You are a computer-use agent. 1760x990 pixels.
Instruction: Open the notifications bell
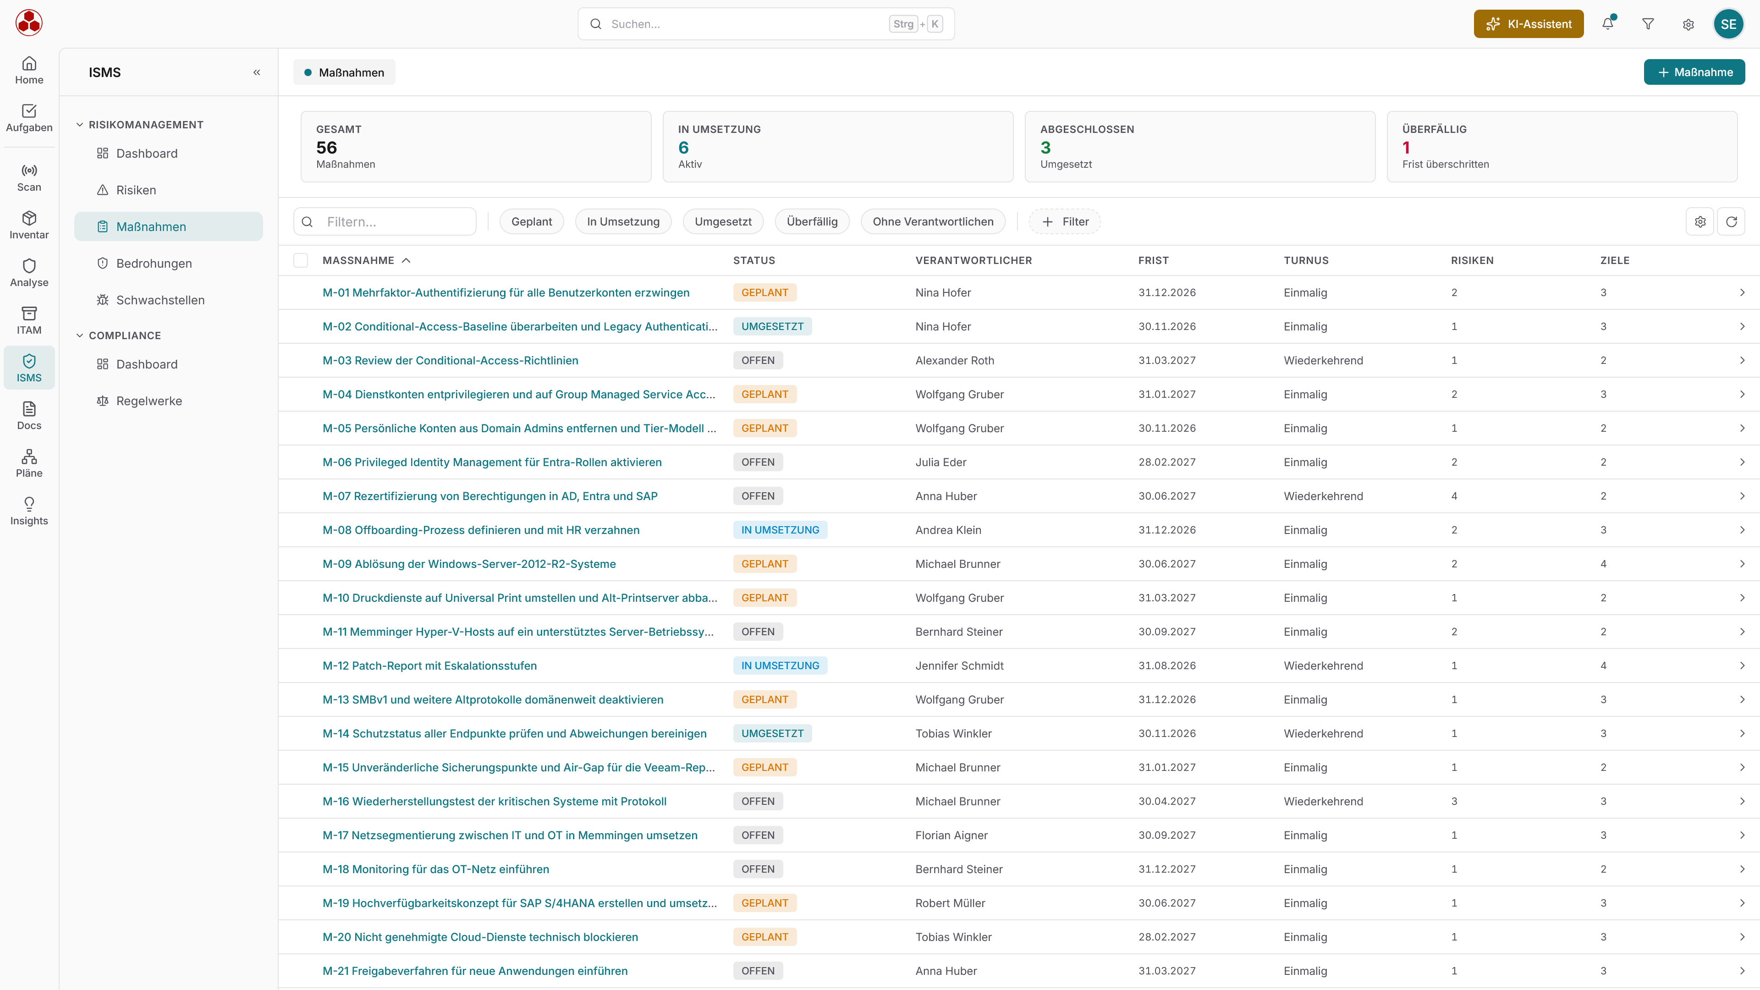tap(1608, 24)
